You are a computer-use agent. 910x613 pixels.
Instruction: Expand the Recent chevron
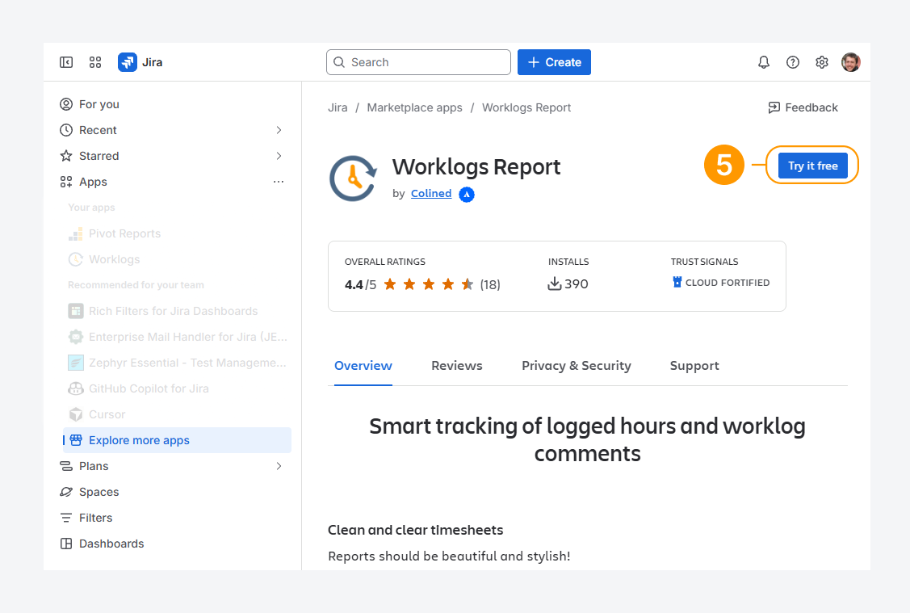(279, 130)
